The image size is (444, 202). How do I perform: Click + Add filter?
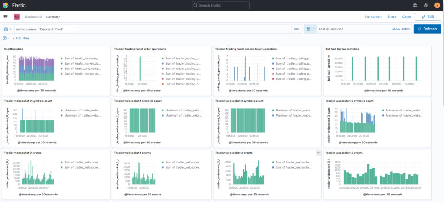coord(21,38)
